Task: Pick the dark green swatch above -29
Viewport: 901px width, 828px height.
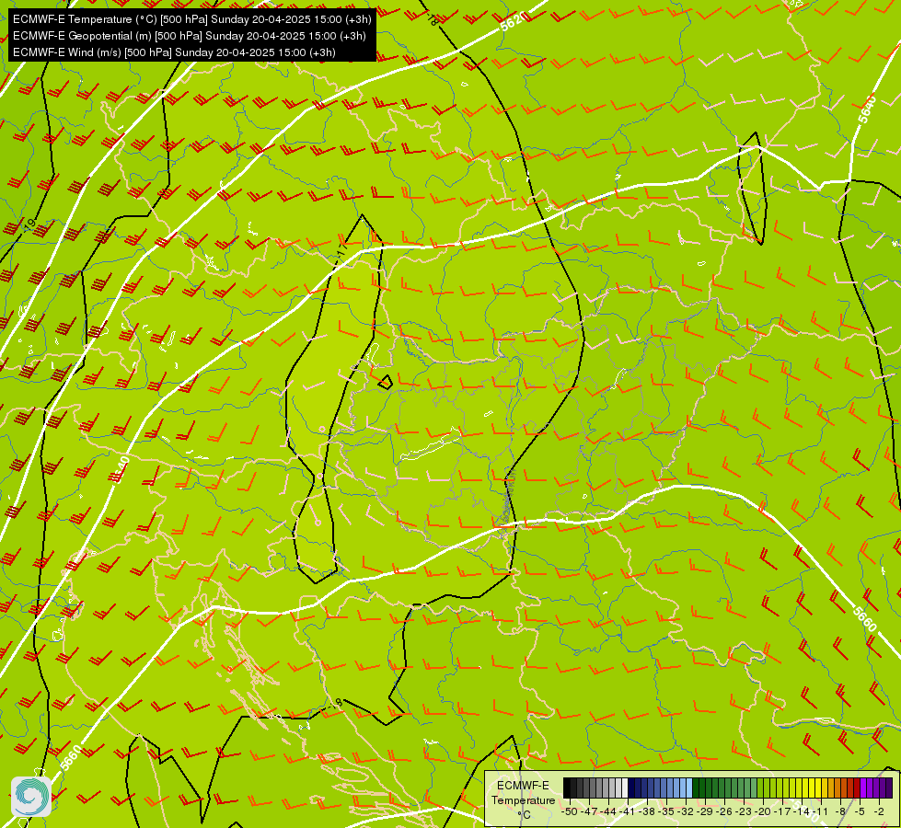Action: tap(702, 788)
